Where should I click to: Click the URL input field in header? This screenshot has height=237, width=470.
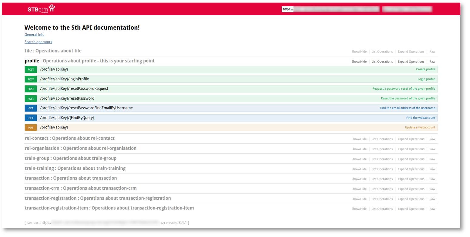[331, 9]
